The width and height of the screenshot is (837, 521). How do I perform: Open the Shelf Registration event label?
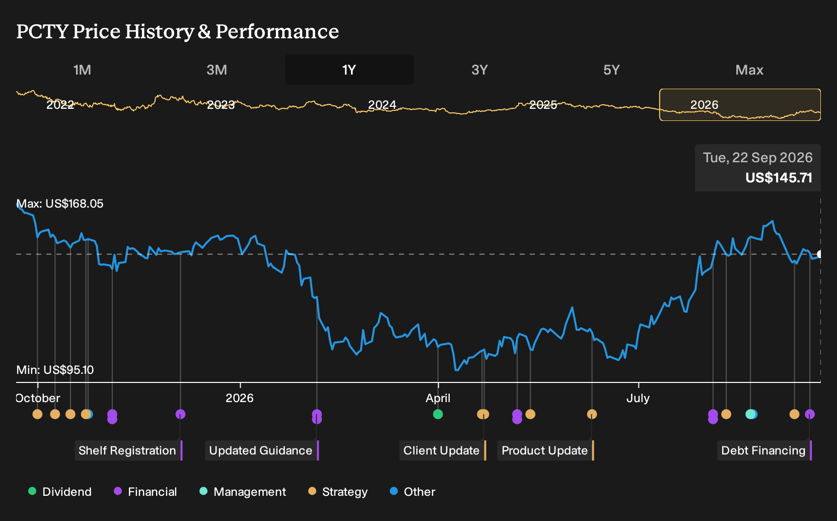tap(128, 450)
